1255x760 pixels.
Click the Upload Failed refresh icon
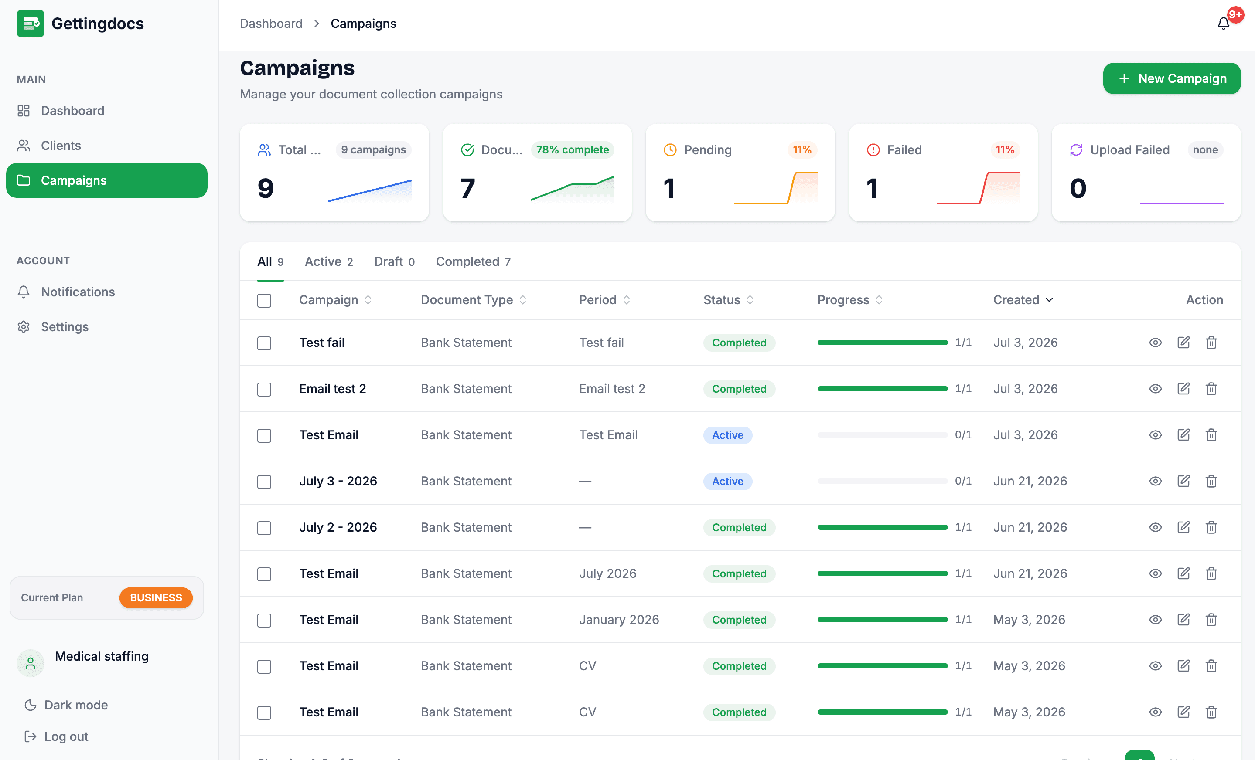[x=1076, y=149]
